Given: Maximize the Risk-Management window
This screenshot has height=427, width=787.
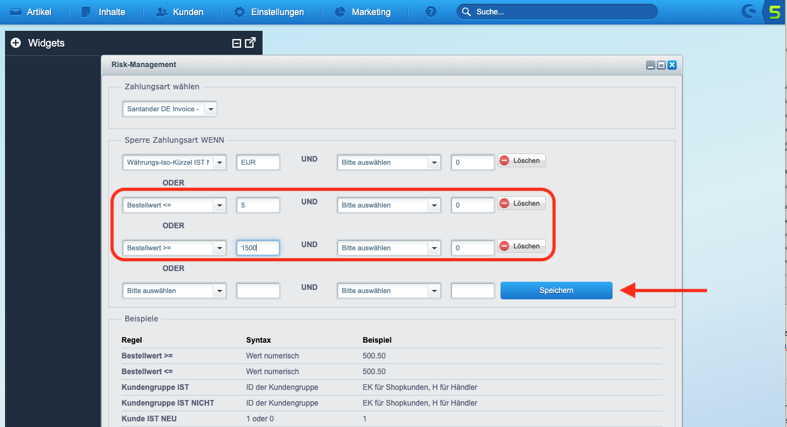Looking at the screenshot, I should click(661, 65).
